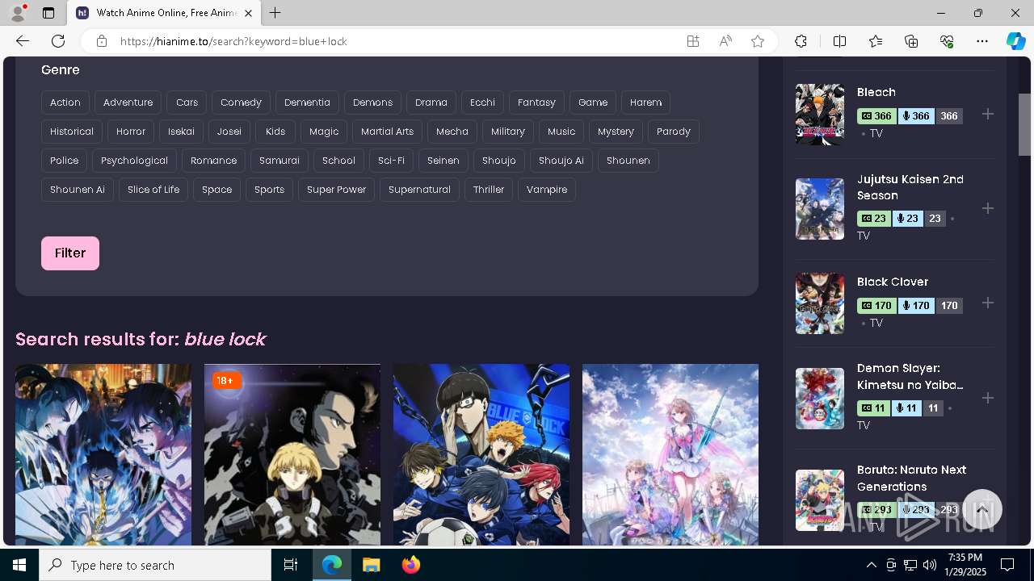This screenshot has height=581, width=1034.
Task: Refresh the current page
Action: click(58, 41)
